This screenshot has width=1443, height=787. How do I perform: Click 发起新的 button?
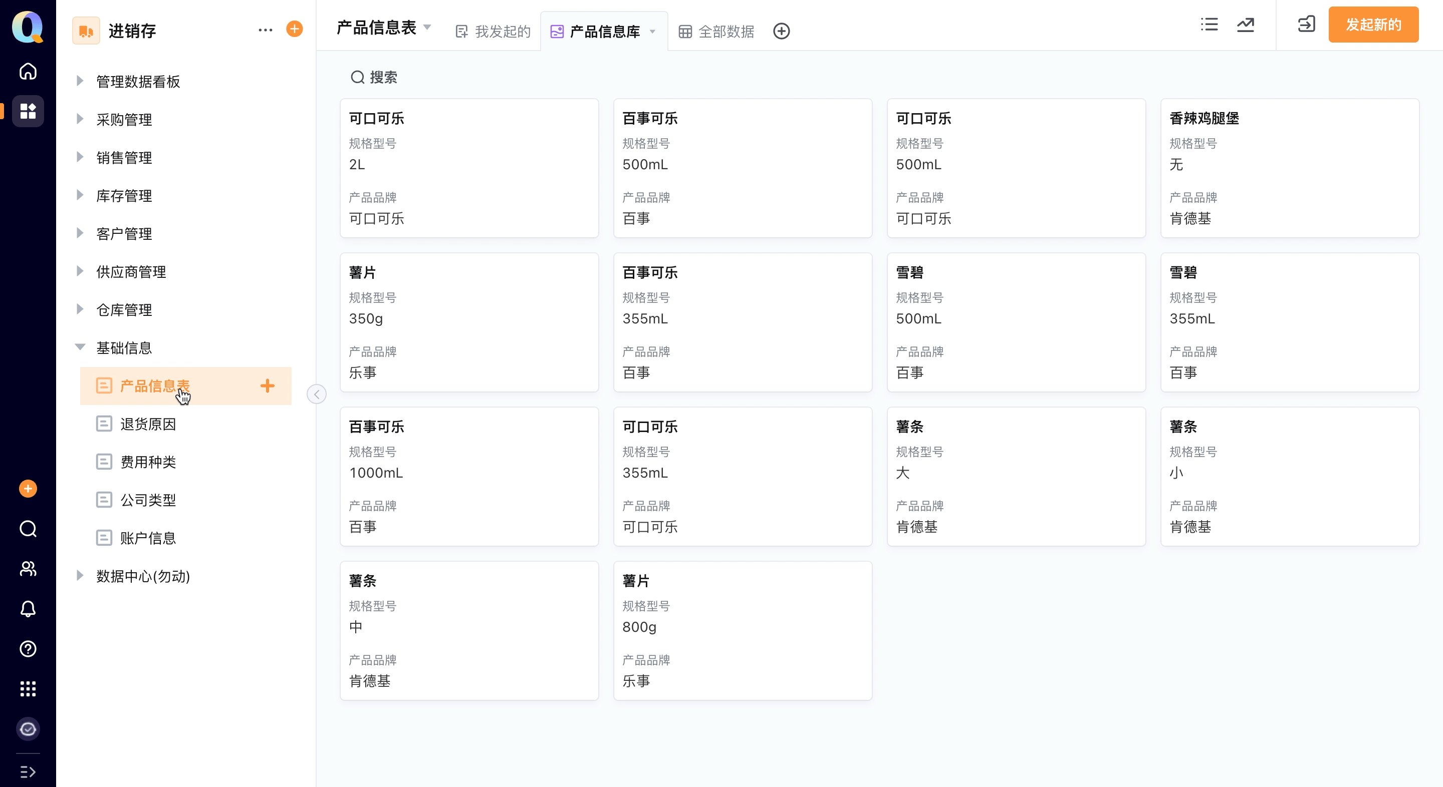pos(1373,25)
